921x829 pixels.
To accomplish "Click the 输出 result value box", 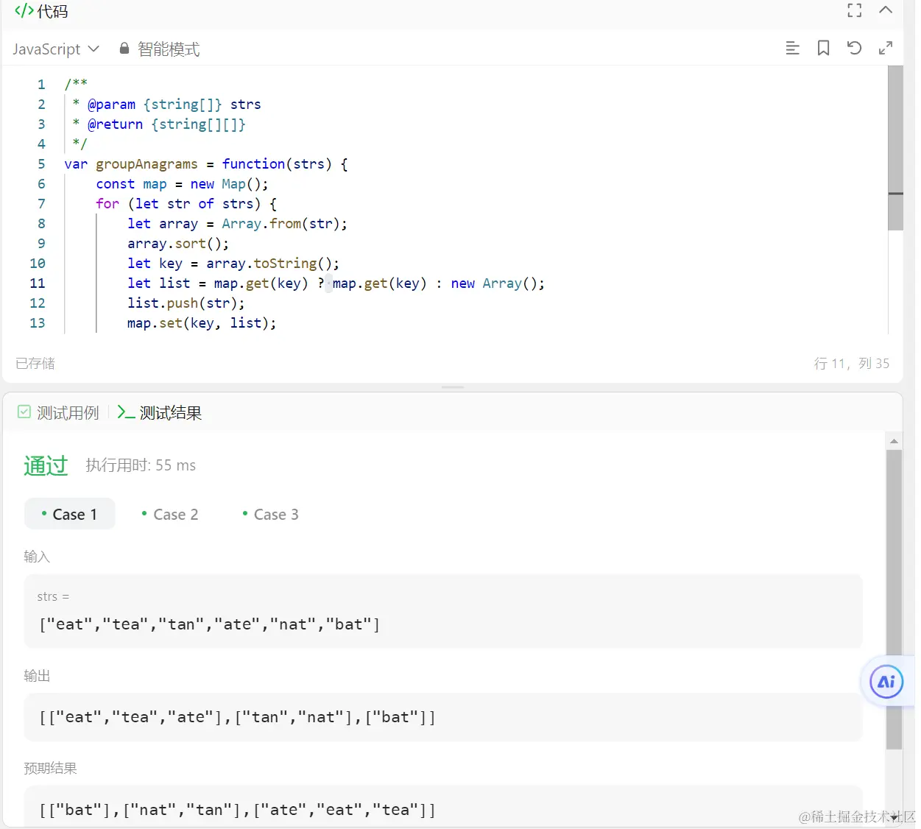I will click(443, 717).
